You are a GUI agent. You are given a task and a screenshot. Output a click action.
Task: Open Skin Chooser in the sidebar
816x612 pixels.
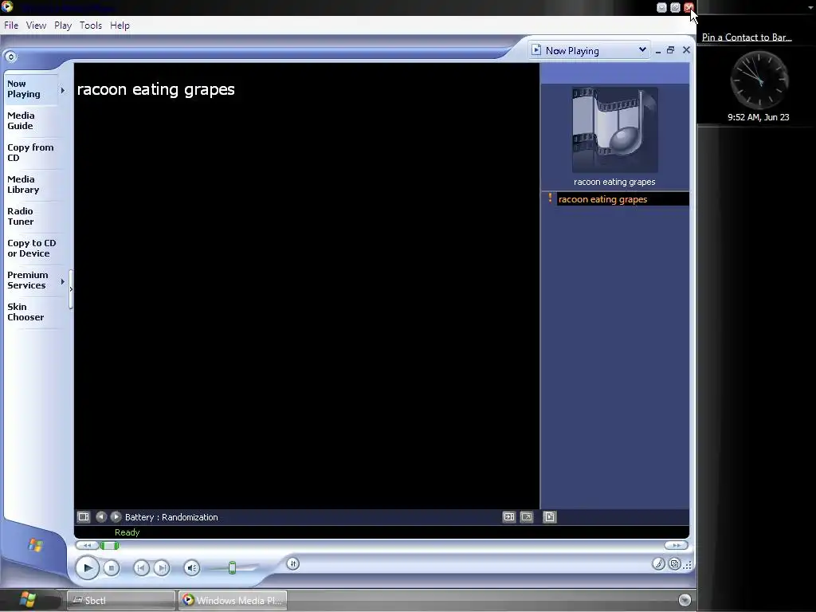point(32,312)
